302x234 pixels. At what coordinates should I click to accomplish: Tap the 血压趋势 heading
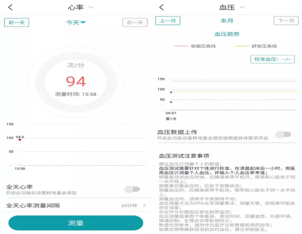[227, 34]
